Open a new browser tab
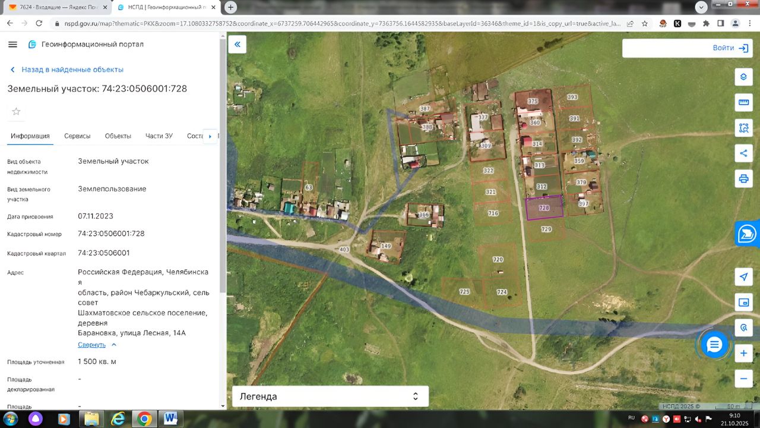 [230, 7]
